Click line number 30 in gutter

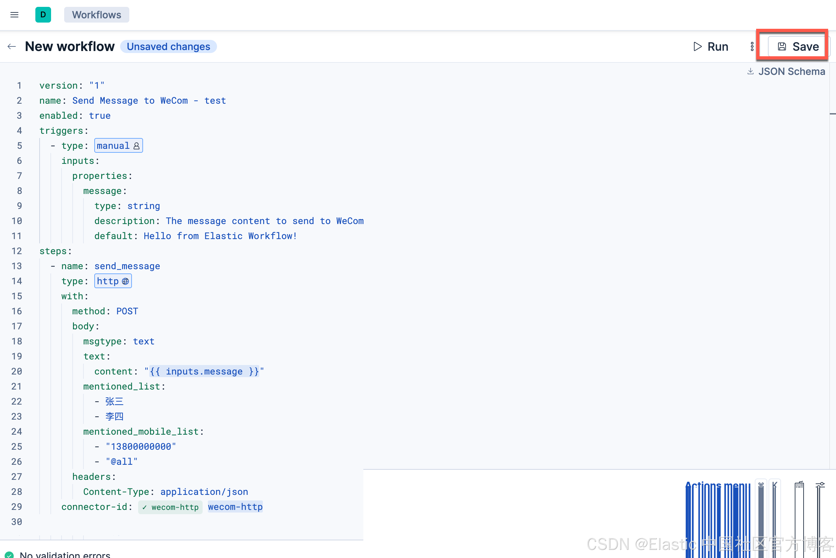[x=16, y=522]
